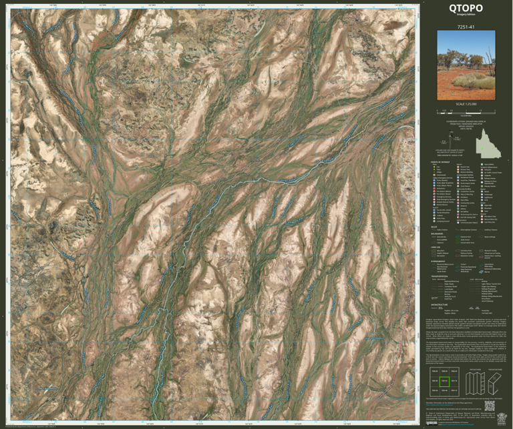Click the Homestead legend symbol
This screenshot has width=513, height=429.
click(434, 175)
